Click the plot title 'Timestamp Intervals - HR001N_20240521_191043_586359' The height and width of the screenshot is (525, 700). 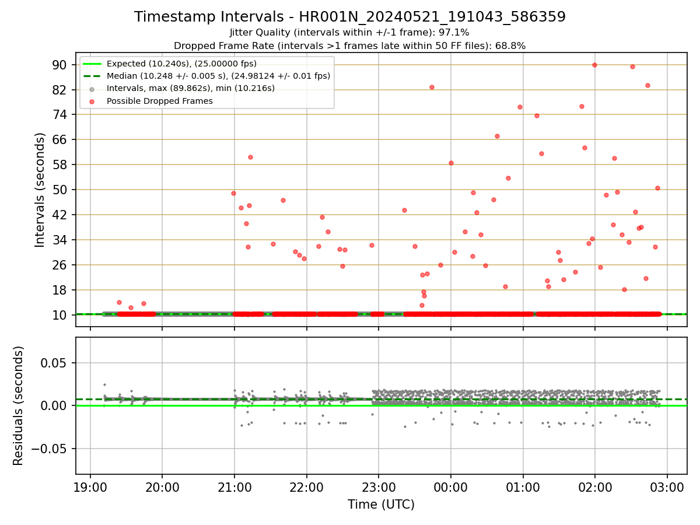350,17
